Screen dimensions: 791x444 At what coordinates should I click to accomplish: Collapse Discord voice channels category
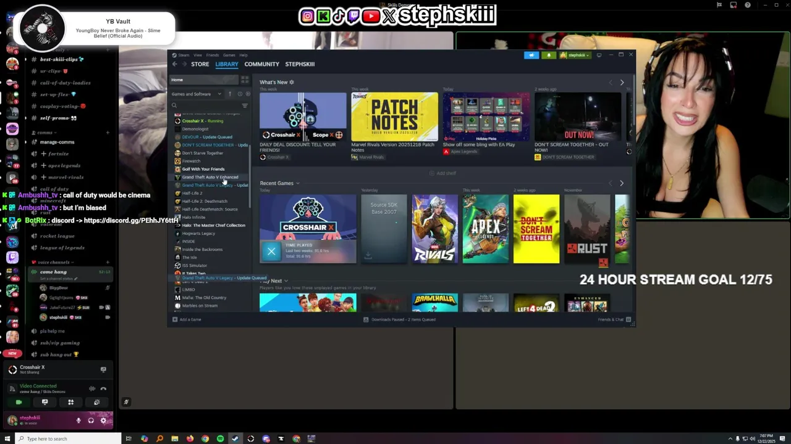point(54,262)
